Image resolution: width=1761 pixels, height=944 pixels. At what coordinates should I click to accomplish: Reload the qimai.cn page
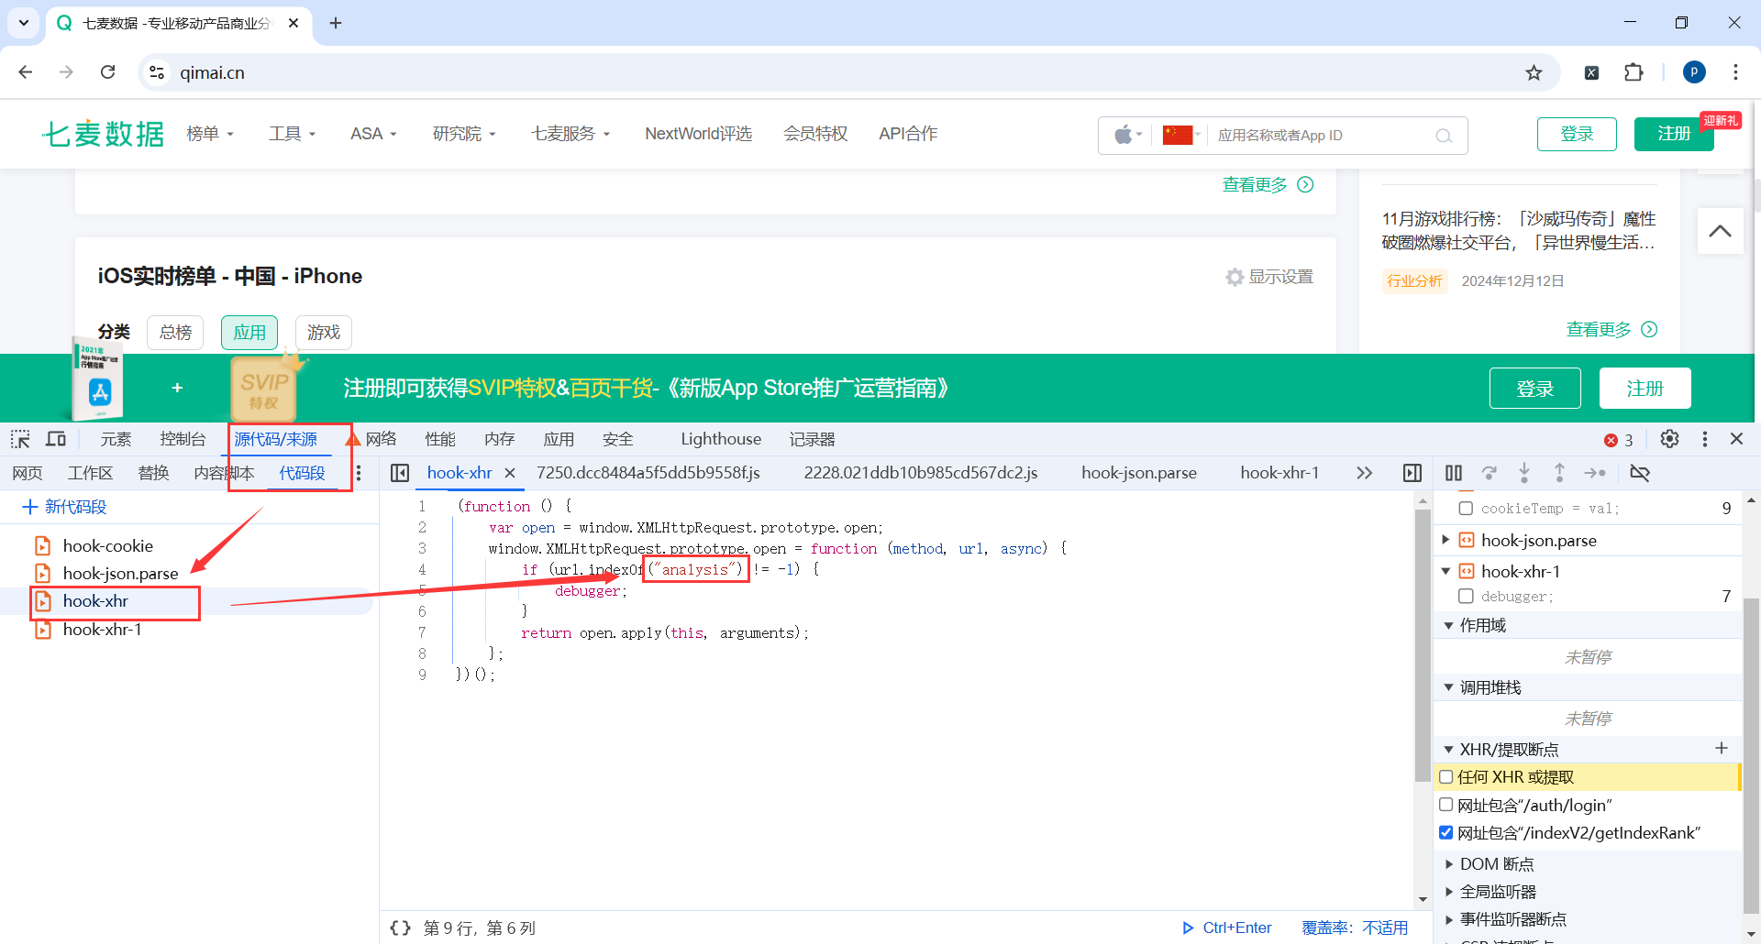coord(107,72)
